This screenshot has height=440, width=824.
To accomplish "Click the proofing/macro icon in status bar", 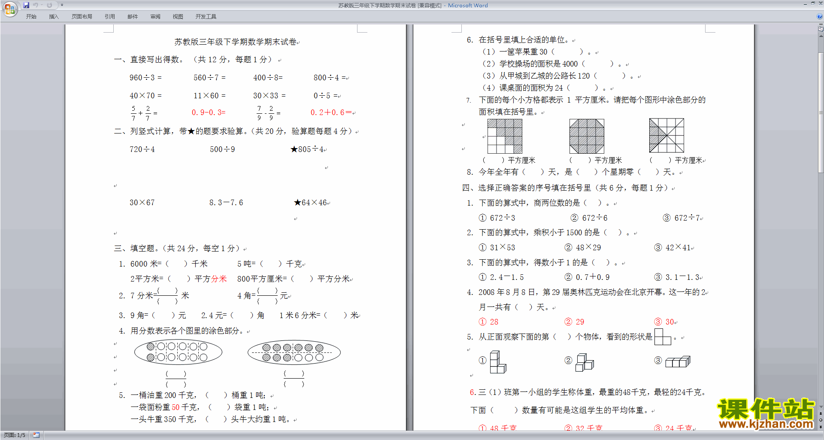I will [36, 435].
